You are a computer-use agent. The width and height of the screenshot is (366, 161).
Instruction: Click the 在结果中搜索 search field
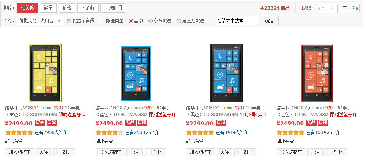[237, 21]
